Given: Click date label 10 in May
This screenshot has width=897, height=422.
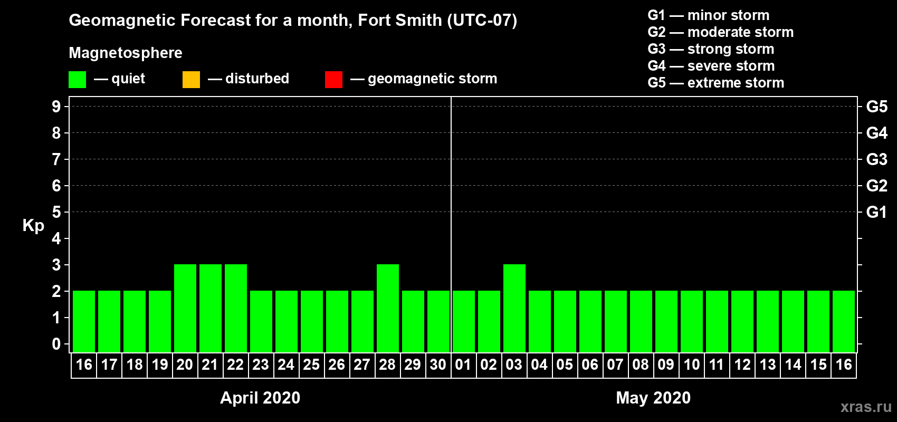Looking at the screenshot, I should tap(692, 365).
